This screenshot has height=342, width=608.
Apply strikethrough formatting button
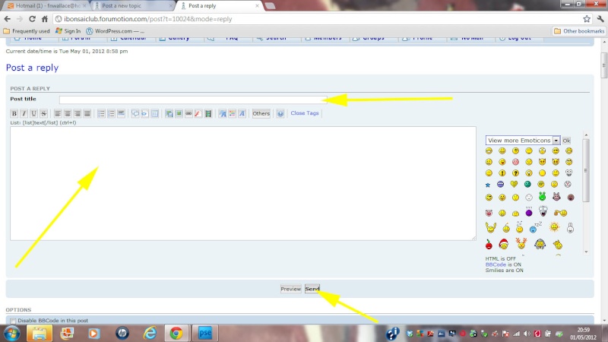pyautogui.click(x=43, y=113)
